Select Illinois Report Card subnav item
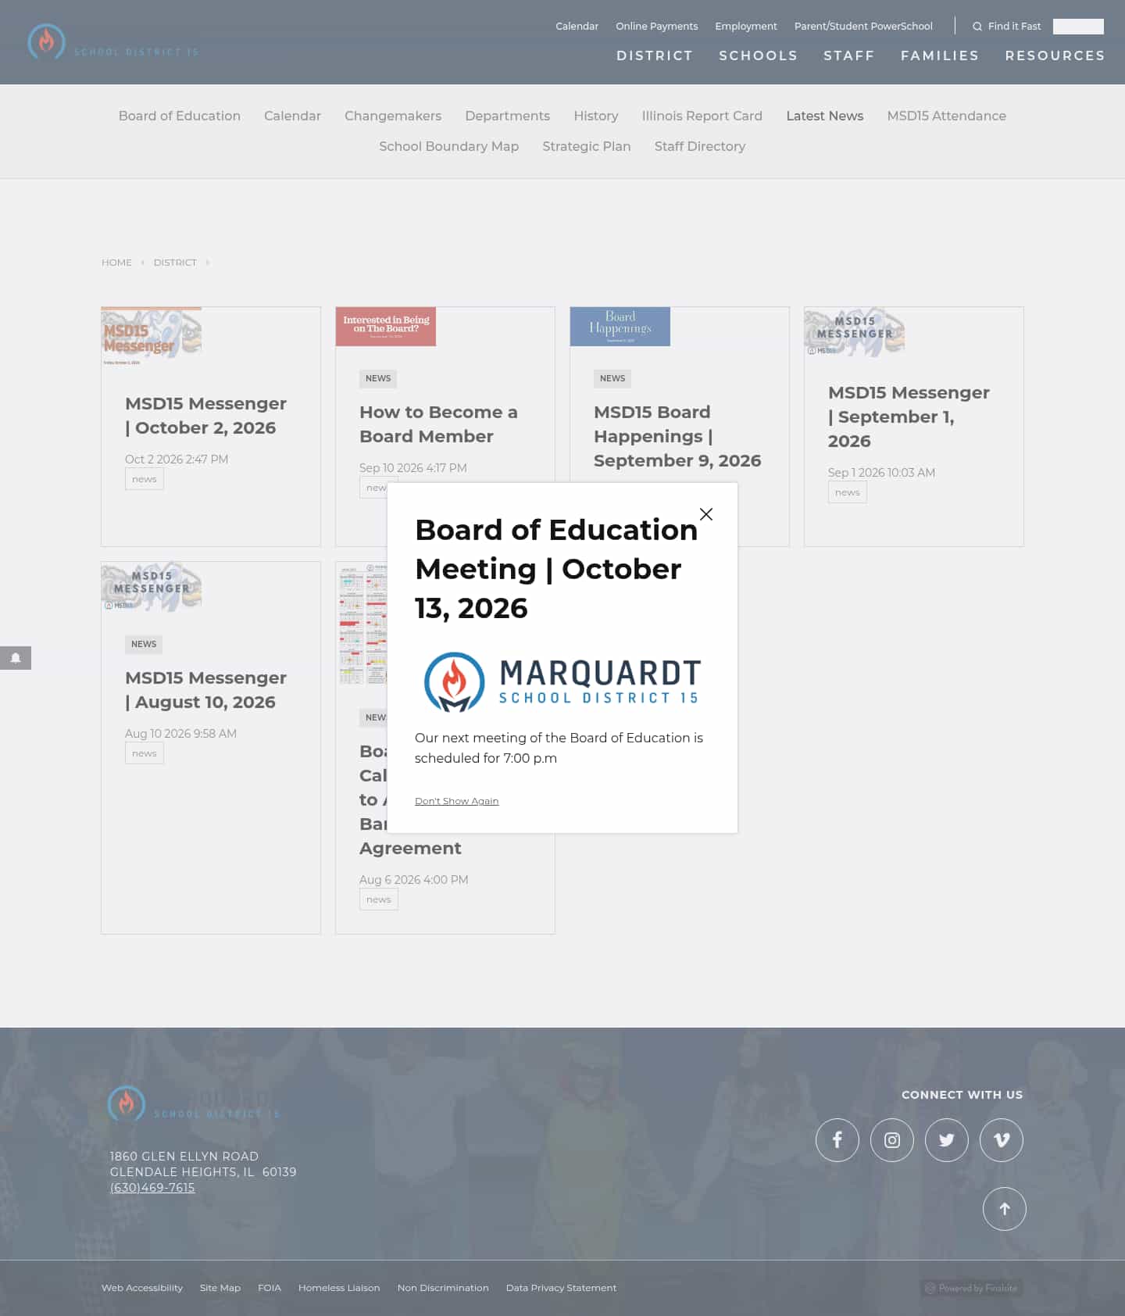 pos(702,116)
